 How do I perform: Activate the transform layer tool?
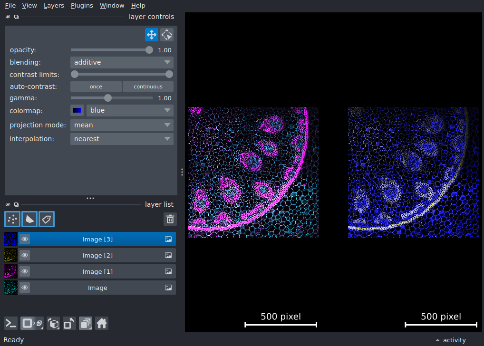[167, 35]
